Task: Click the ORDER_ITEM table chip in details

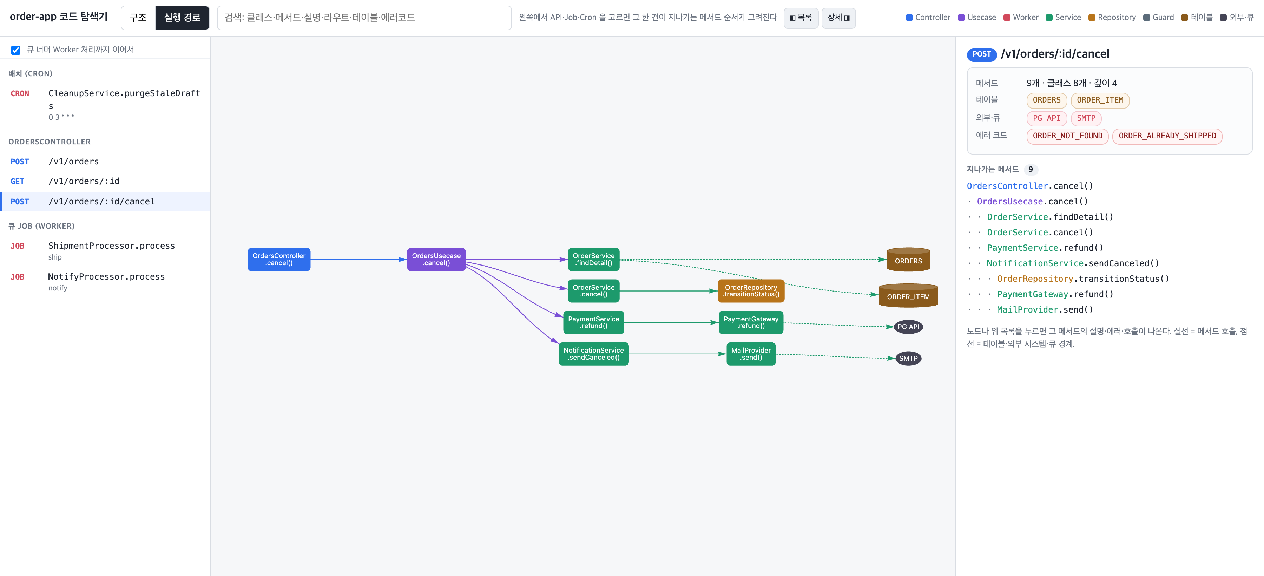Action: tap(1100, 100)
